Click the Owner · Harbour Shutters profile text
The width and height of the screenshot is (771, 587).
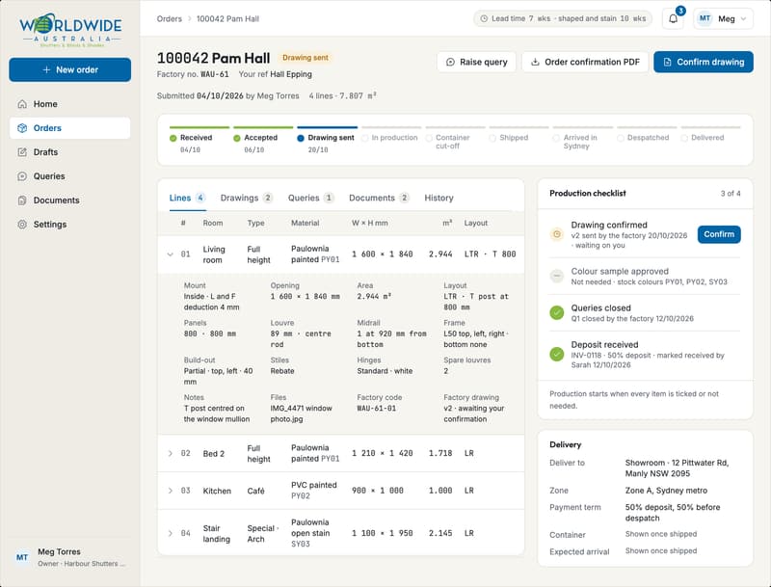(x=82, y=564)
